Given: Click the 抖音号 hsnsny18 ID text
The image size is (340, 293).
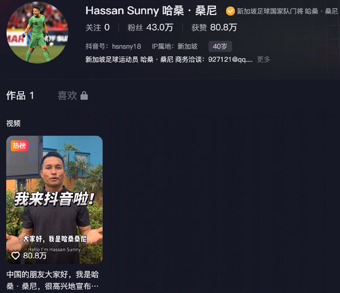Looking at the screenshot, I should click(113, 46).
